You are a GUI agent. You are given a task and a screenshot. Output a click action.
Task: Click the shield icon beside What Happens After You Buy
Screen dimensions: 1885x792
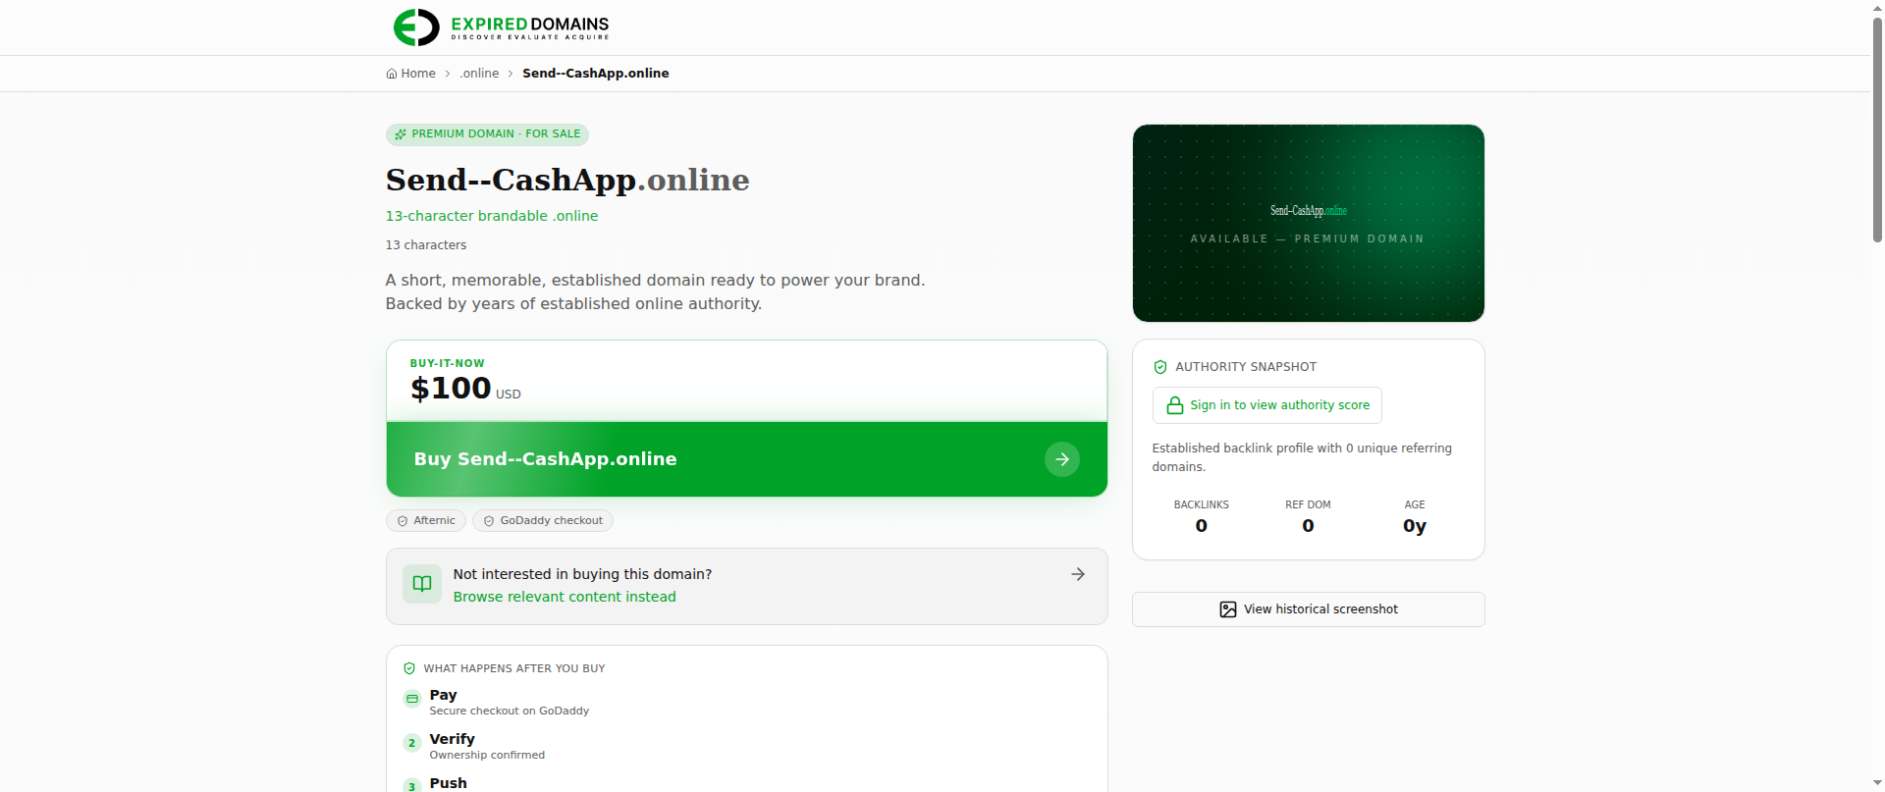tap(409, 668)
